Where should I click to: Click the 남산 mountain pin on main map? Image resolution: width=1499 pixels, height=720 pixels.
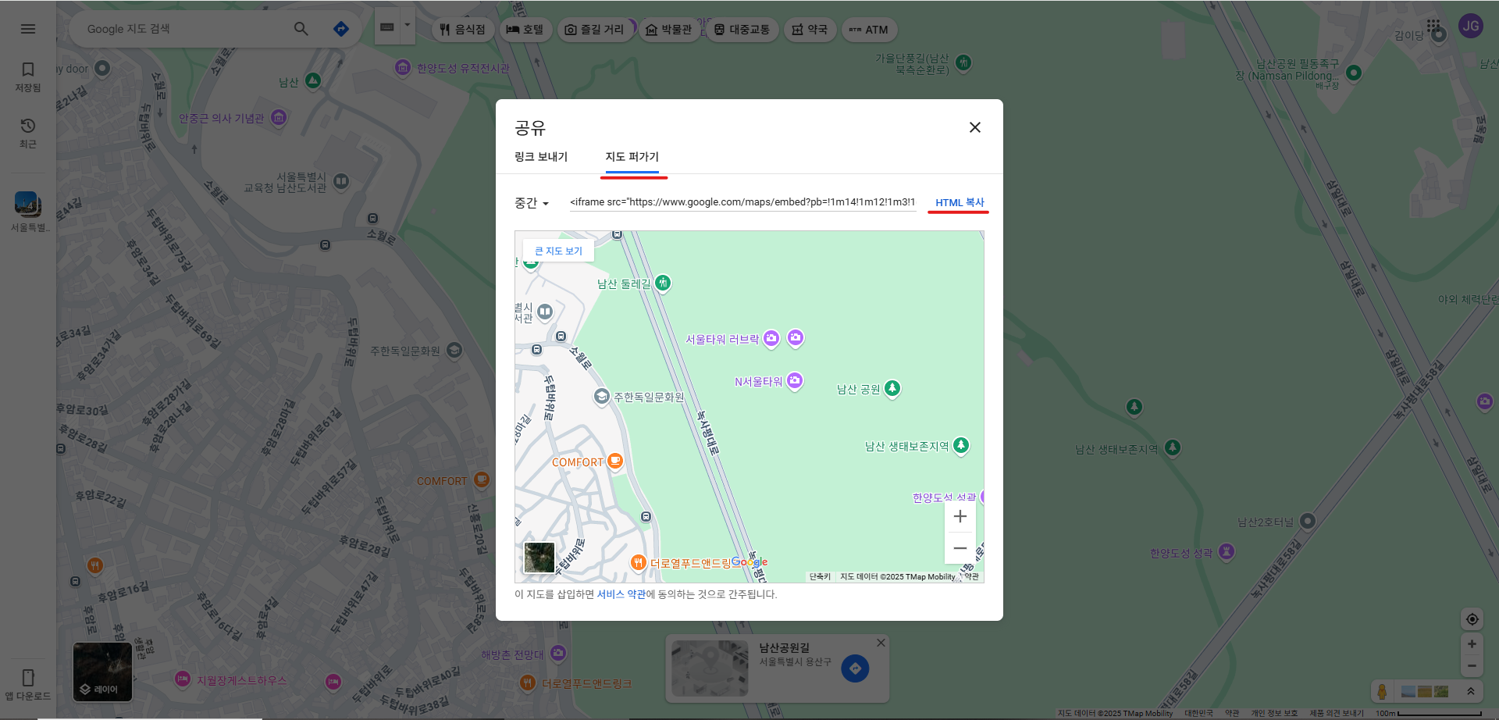pos(313,80)
